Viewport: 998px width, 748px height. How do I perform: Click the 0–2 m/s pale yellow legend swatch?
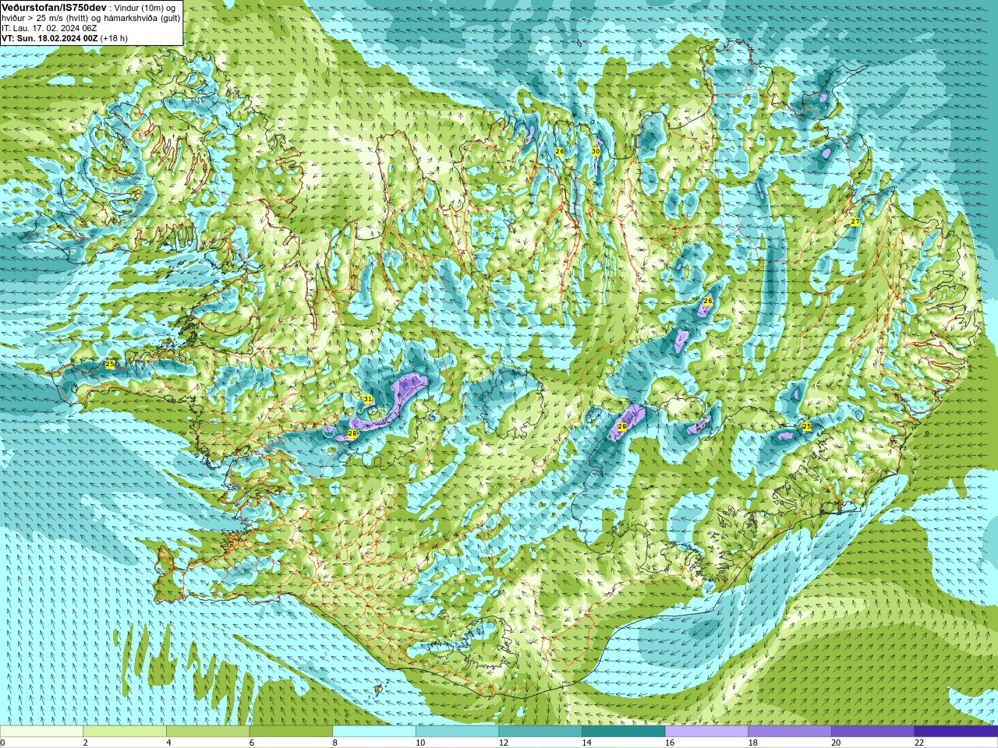point(41,732)
